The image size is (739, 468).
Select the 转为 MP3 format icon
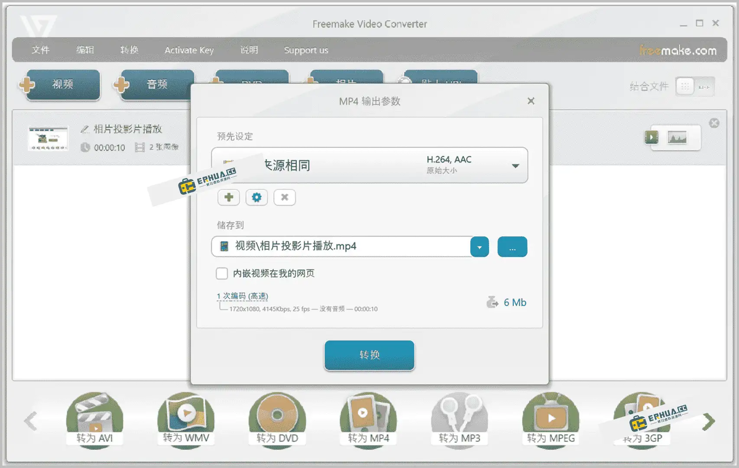(460, 420)
